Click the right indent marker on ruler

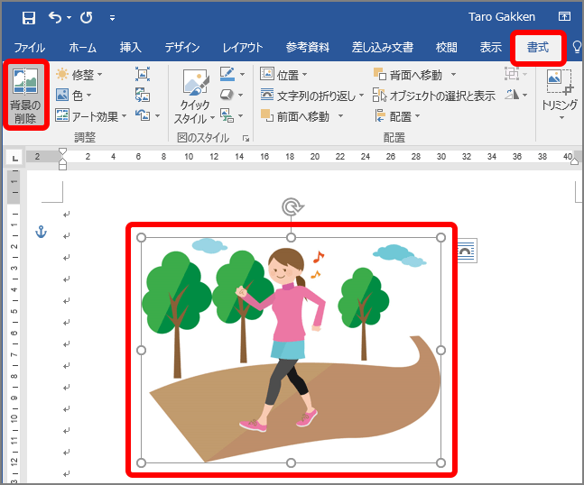pyautogui.click(x=575, y=160)
